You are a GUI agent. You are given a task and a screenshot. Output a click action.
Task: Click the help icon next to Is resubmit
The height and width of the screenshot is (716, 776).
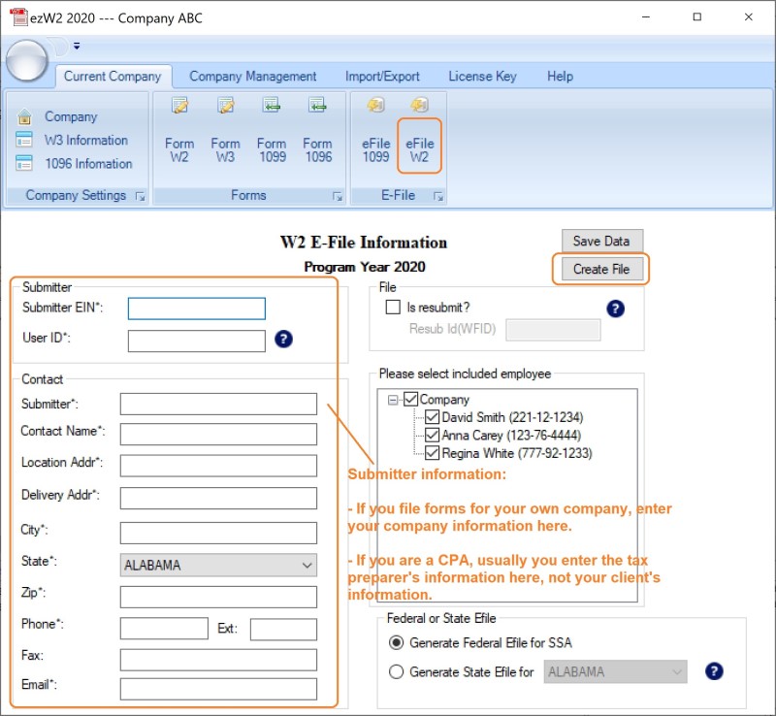[614, 308]
